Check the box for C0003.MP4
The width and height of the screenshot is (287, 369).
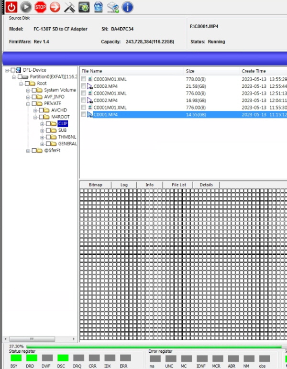[x=84, y=86]
